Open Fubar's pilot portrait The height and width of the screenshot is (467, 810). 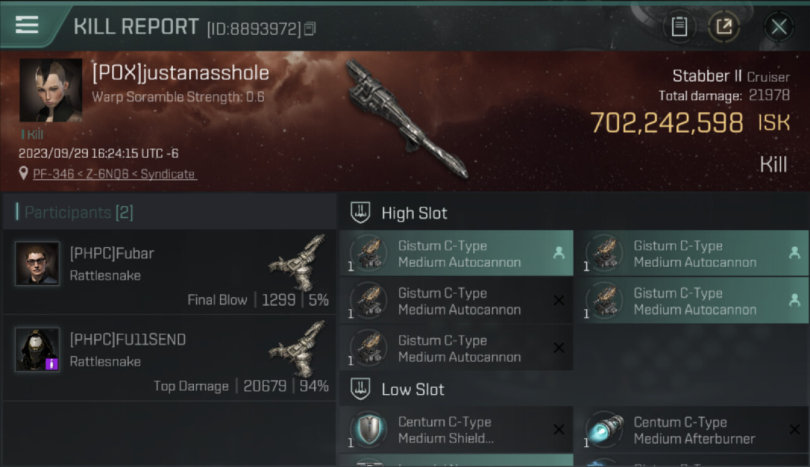pos(37,263)
